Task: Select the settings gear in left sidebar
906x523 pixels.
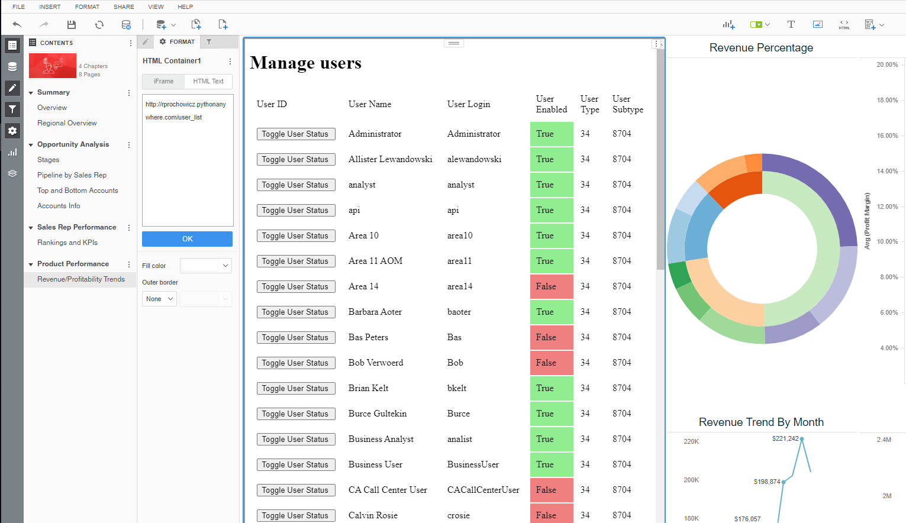Action: (x=12, y=130)
